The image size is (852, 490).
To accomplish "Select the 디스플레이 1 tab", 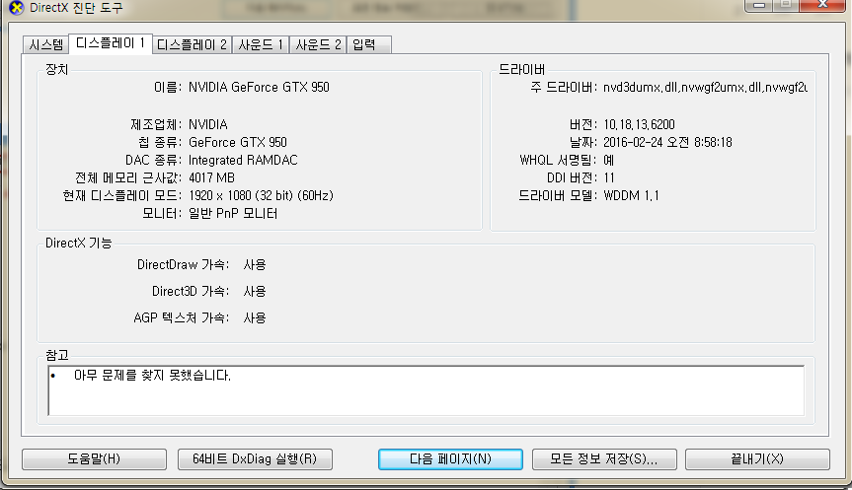I will 111,43.
